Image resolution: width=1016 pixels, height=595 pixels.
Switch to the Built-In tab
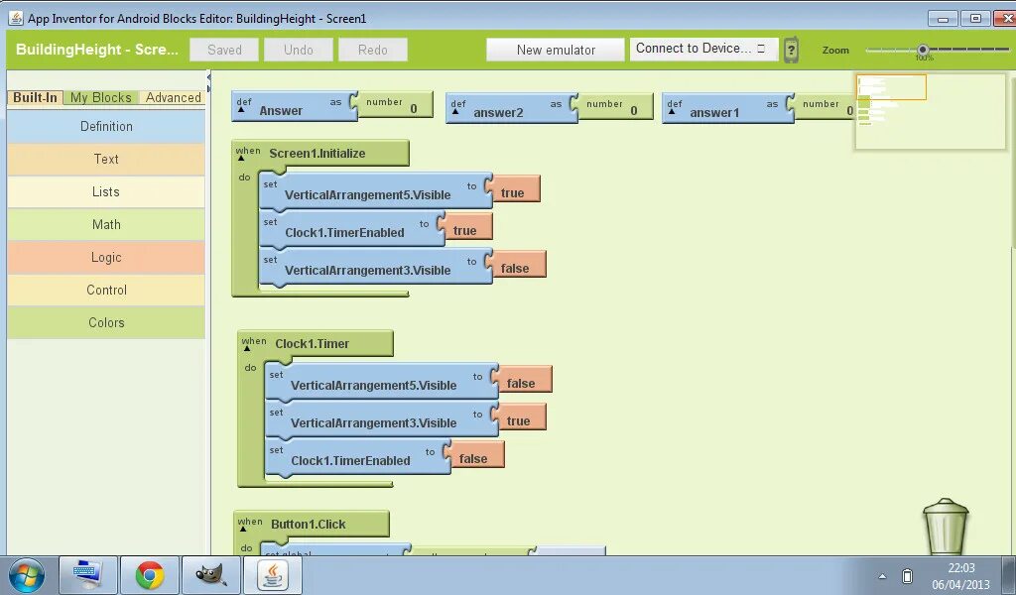pos(35,98)
